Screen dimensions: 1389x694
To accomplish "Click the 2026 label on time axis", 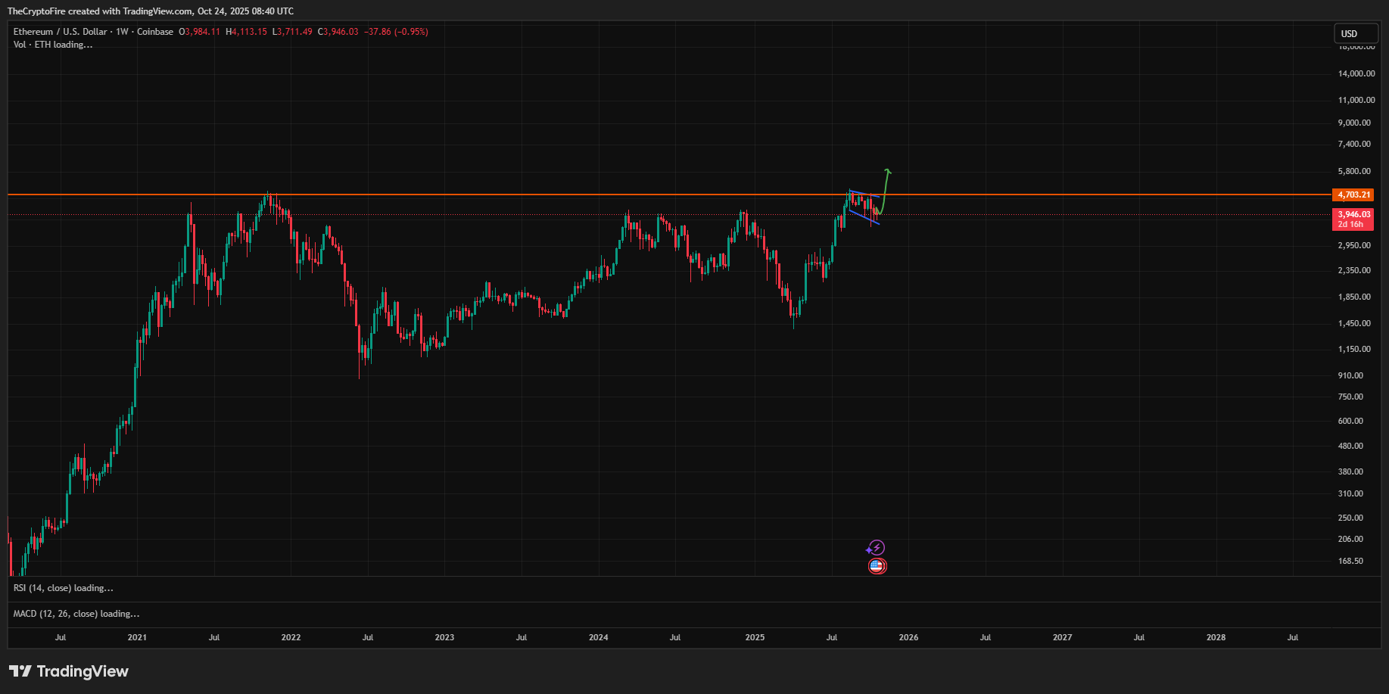I will 908,637.
